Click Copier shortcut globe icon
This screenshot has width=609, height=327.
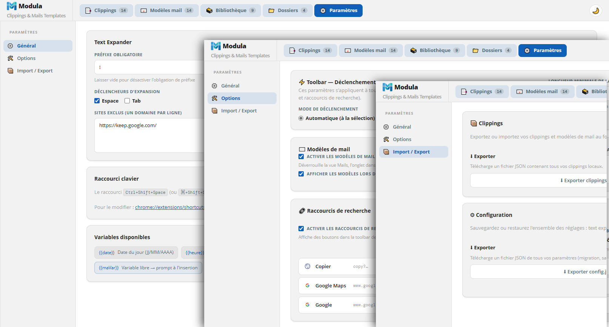[308, 266]
